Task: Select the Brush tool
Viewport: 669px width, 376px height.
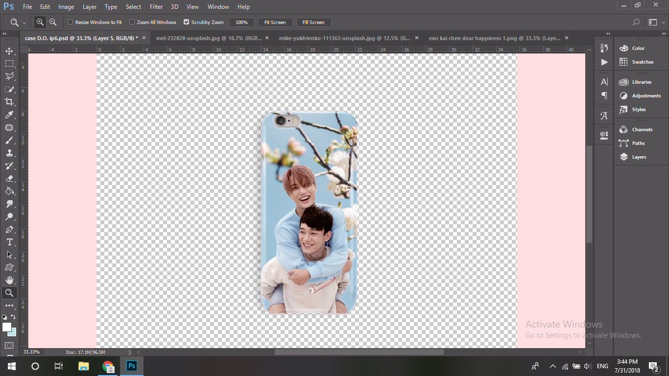Action: coord(9,141)
